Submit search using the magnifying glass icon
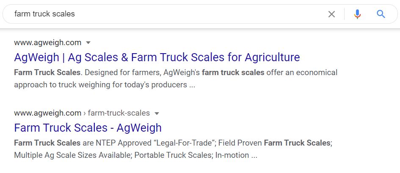This screenshot has height=173, width=400. 381,14
